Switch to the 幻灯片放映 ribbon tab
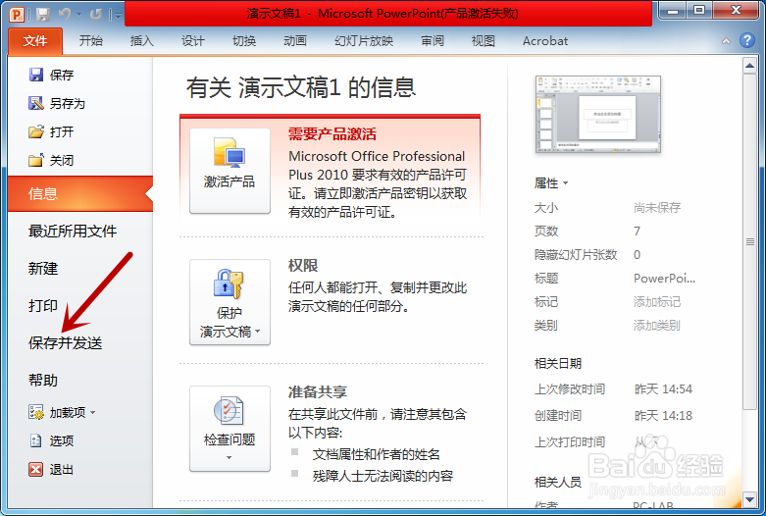 pyautogui.click(x=364, y=41)
